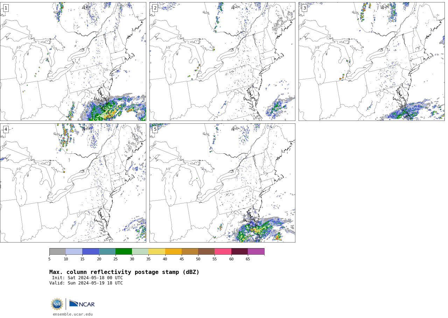Screen dimensions: 448x318
Task: Click the number 1 panel label
Action: tap(6, 8)
